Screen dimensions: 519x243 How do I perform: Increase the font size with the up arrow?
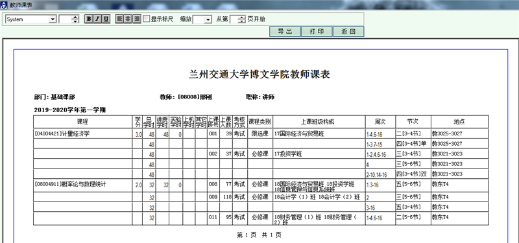76,17
